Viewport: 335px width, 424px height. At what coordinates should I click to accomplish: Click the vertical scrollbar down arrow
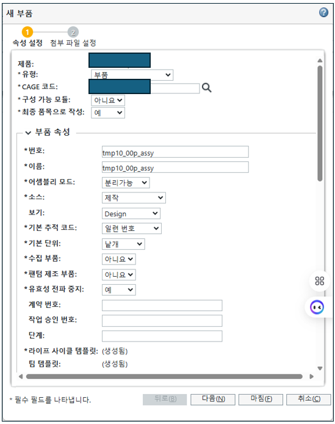(x=320, y=368)
